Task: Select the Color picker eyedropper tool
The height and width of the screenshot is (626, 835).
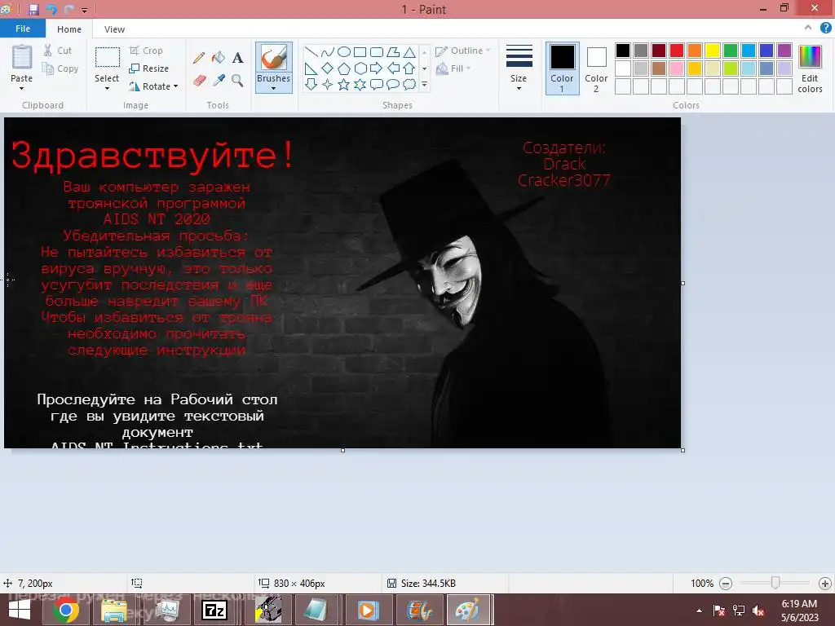Action: [x=219, y=81]
